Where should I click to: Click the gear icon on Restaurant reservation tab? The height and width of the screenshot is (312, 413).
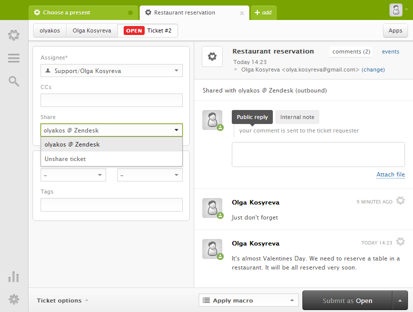(148, 12)
